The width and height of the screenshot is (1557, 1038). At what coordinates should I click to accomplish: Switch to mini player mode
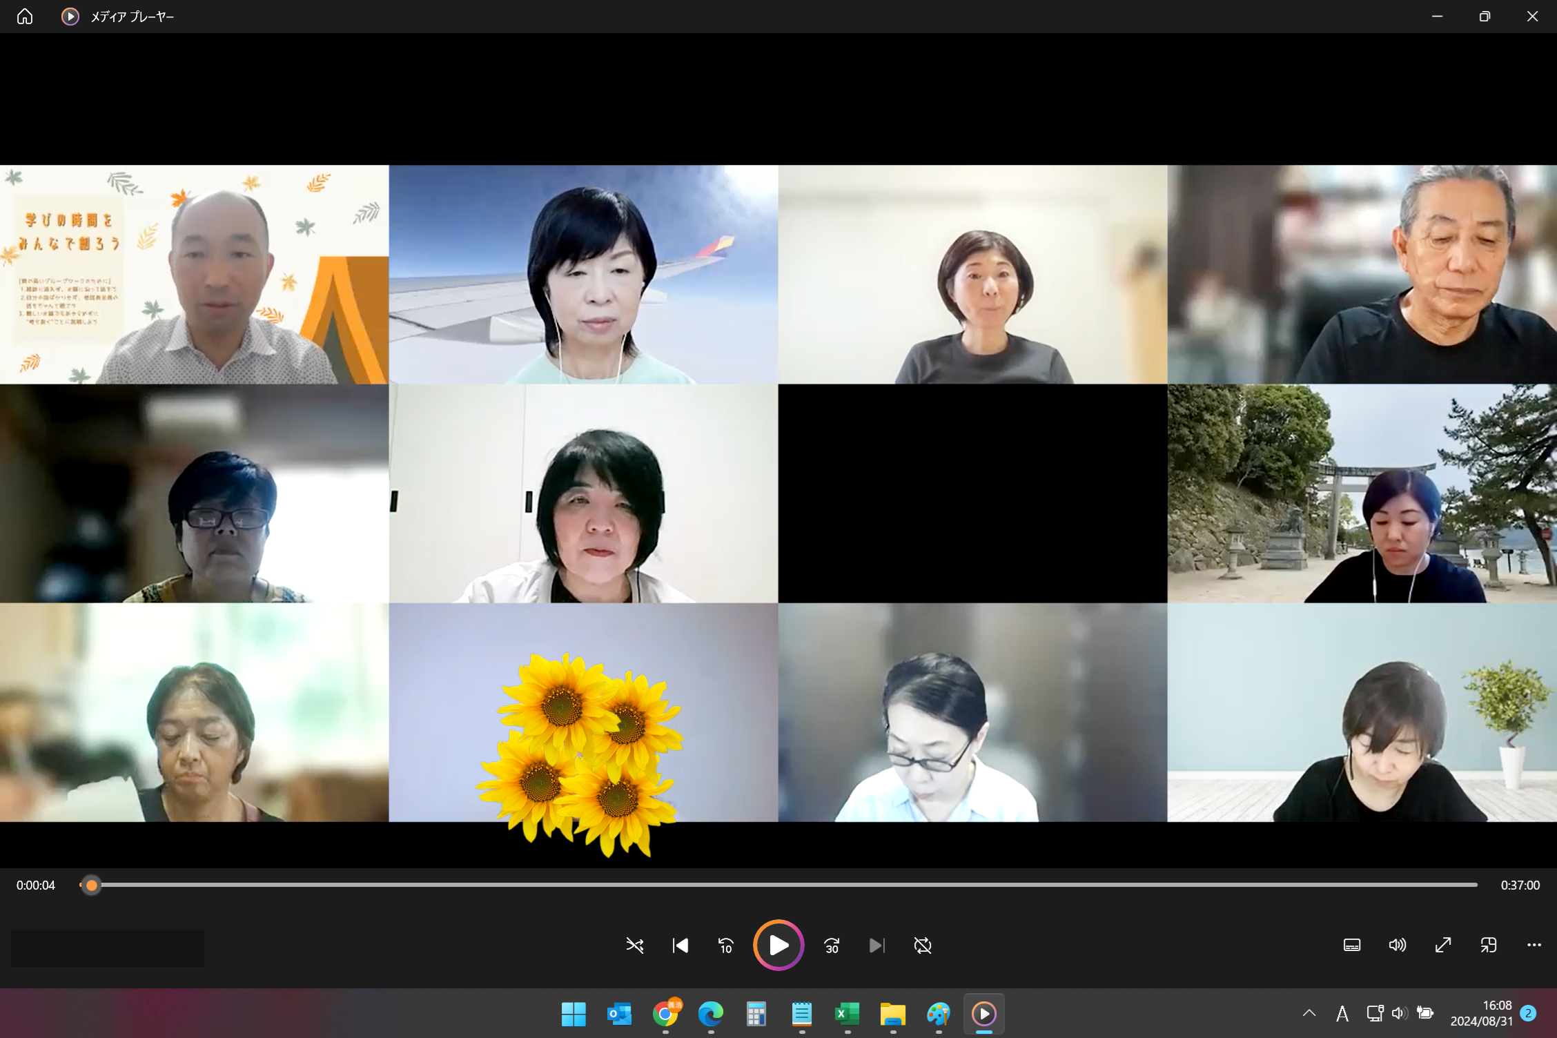click(x=1489, y=945)
